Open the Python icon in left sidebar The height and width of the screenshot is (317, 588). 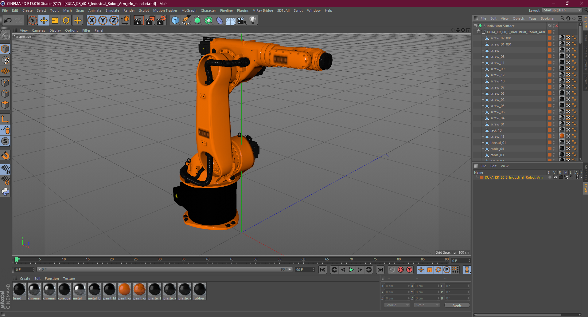point(5,192)
